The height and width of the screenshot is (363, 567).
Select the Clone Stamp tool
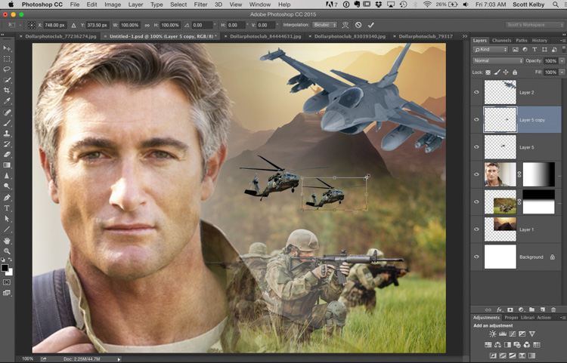[7, 134]
